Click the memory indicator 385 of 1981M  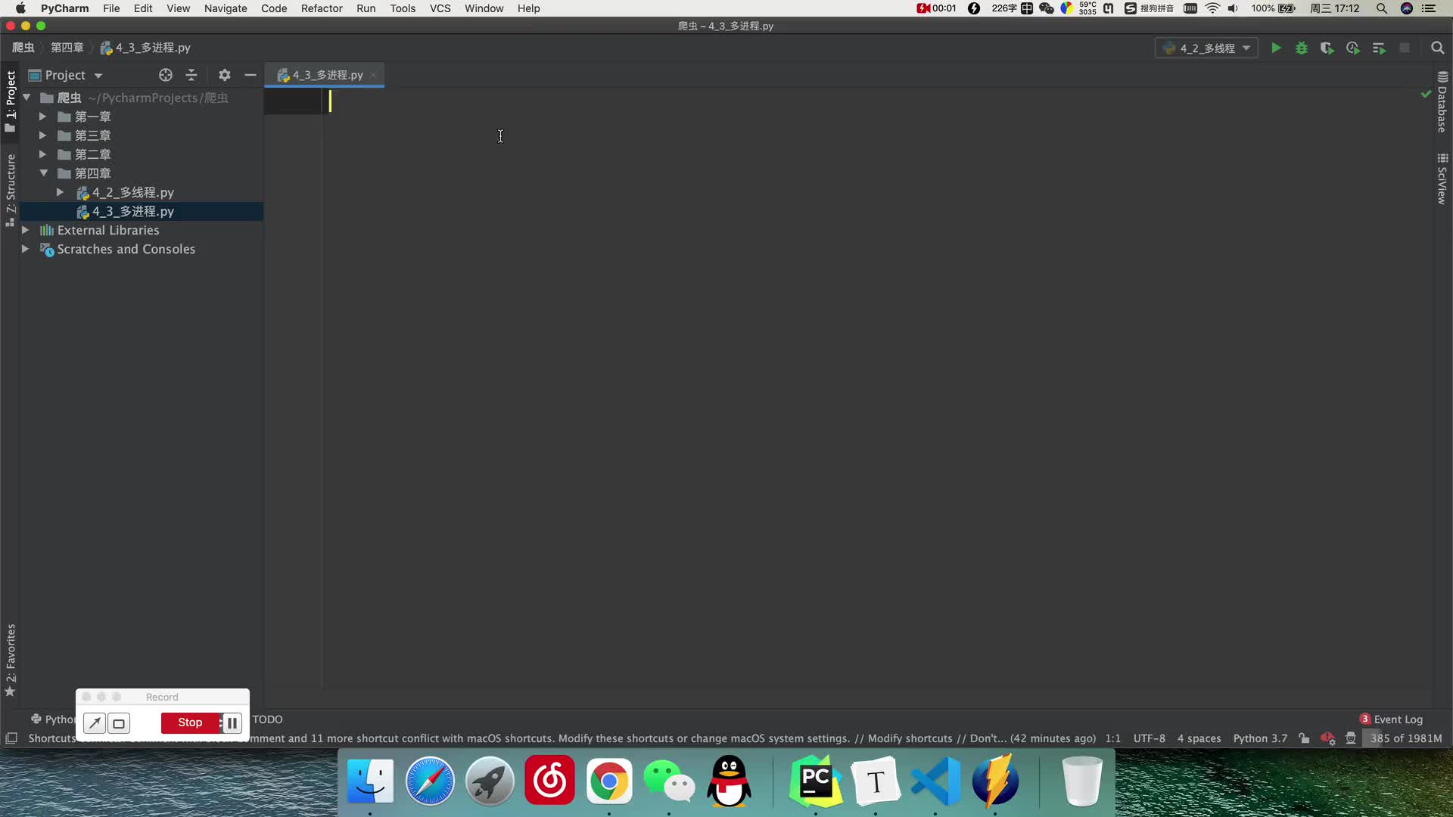pyautogui.click(x=1405, y=738)
